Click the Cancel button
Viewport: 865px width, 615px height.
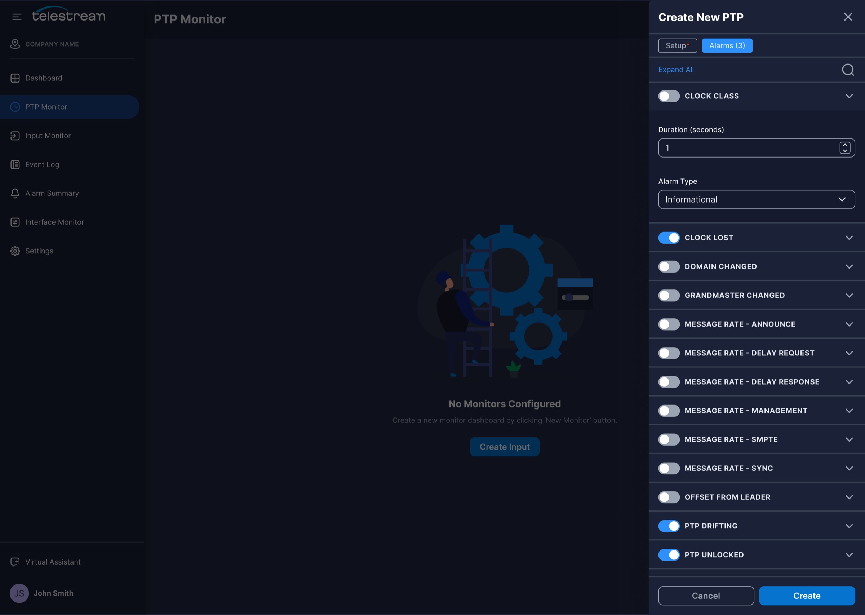pyautogui.click(x=706, y=596)
